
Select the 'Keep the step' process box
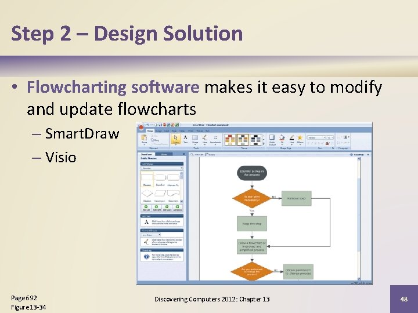(x=252, y=224)
